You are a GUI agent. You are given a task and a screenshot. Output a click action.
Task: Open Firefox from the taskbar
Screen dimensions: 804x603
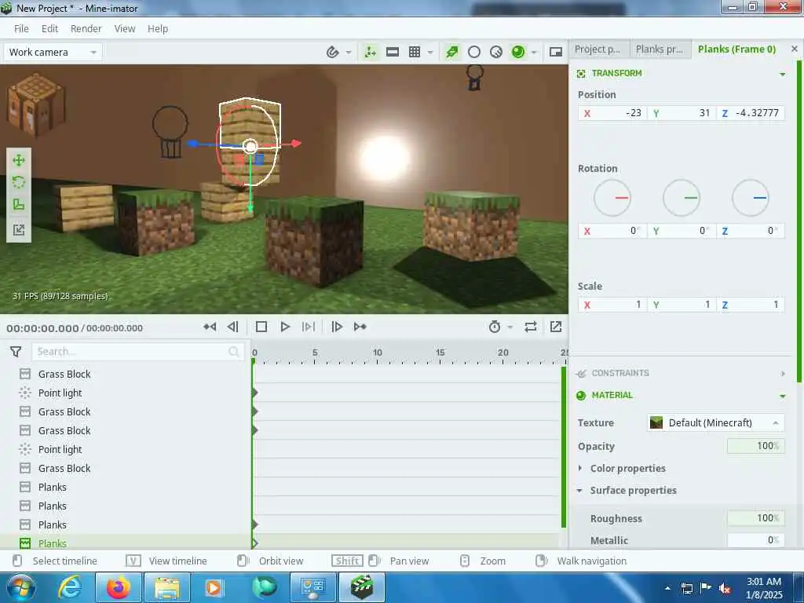click(x=119, y=587)
